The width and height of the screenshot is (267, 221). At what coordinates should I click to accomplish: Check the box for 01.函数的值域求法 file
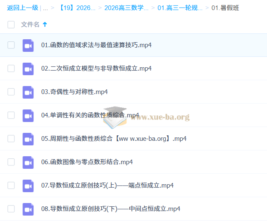click(11, 45)
